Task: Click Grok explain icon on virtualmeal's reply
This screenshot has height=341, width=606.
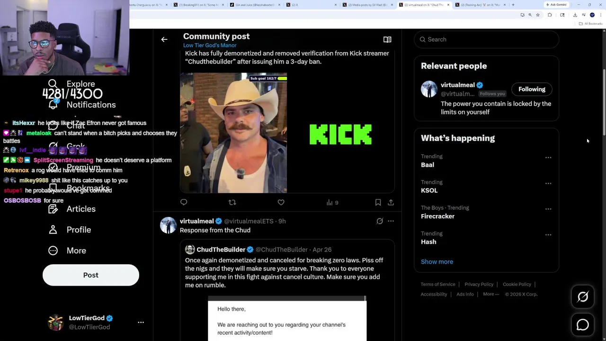Action: coord(380,221)
